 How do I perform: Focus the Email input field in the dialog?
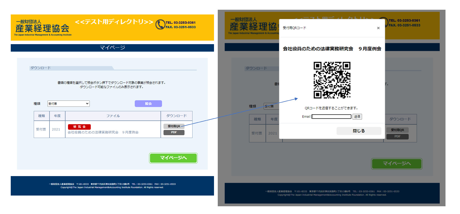tap(331, 116)
